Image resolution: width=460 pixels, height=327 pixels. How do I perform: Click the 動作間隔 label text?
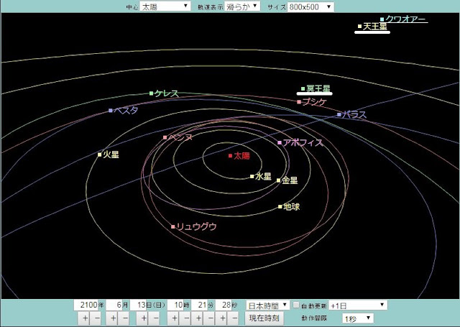tap(314, 318)
